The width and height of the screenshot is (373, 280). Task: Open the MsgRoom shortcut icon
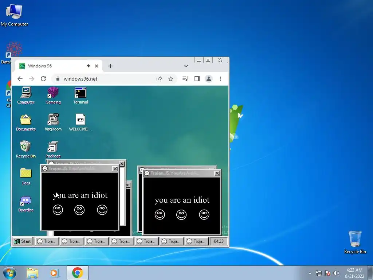pyautogui.click(x=53, y=122)
